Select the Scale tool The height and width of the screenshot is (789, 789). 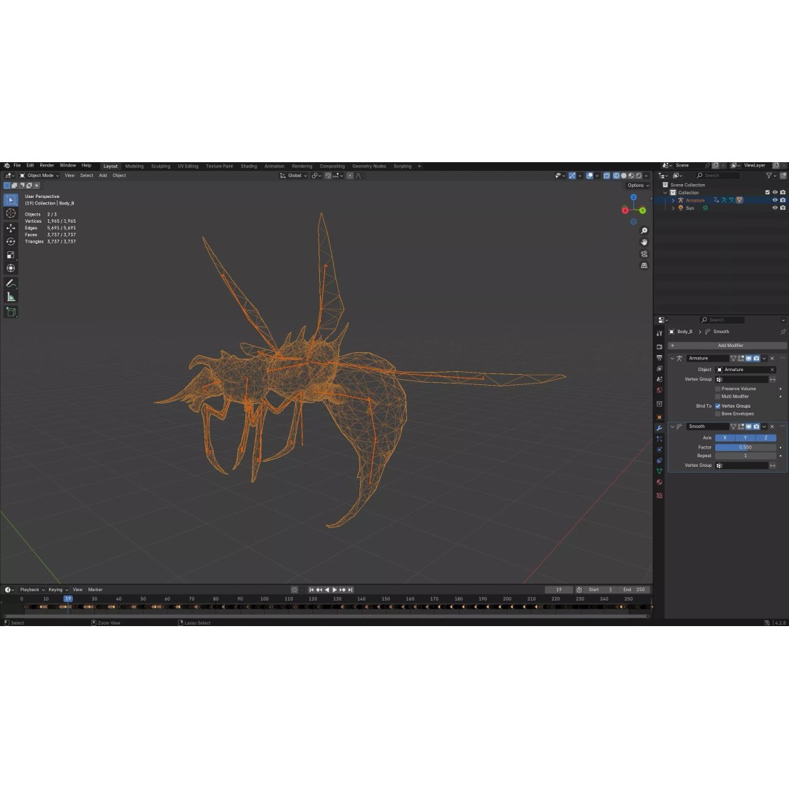tap(10, 255)
